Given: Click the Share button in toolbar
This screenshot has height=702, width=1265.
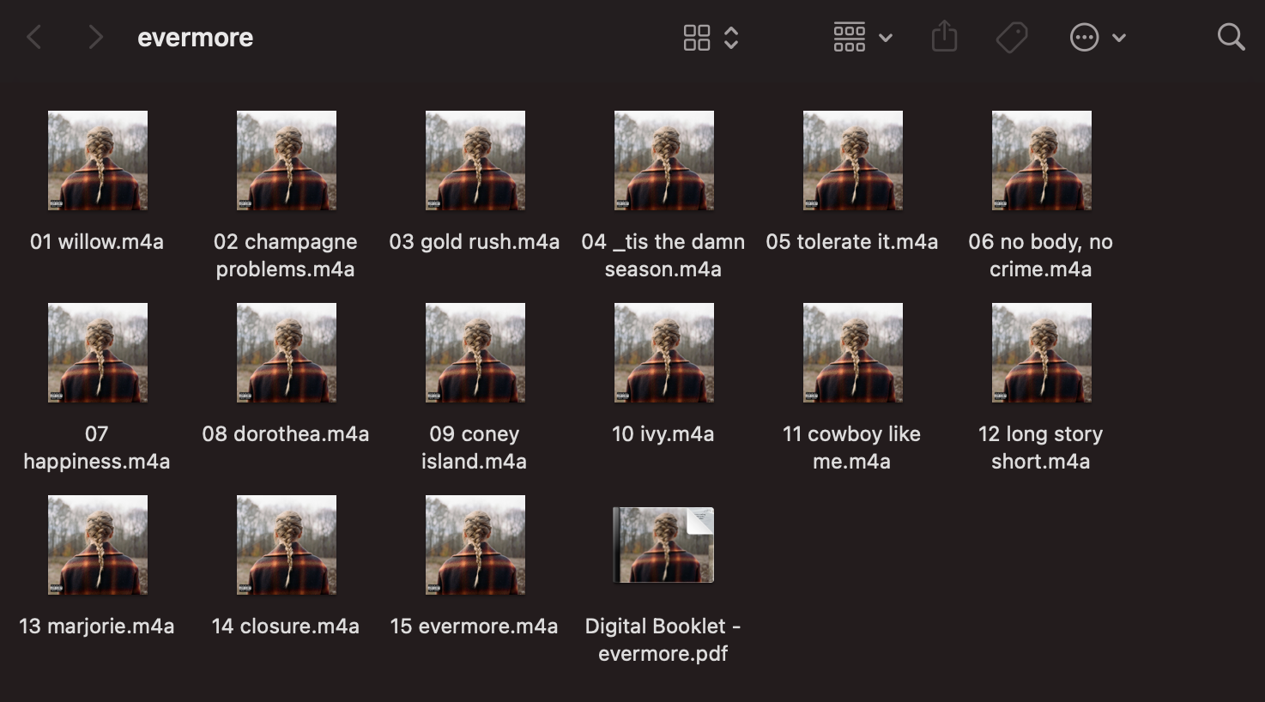Looking at the screenshot, I should click(944, 37).
